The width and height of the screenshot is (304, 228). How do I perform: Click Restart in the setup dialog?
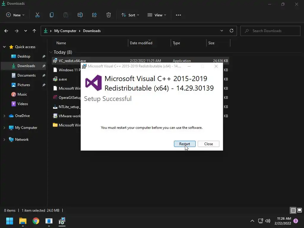pyautogui.click(x=185, y=144)
